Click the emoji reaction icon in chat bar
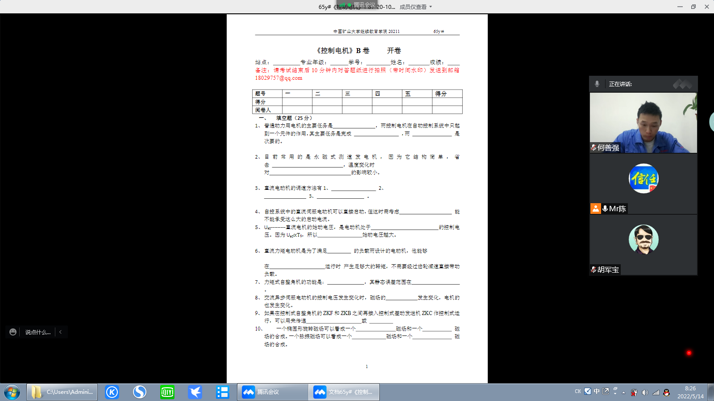 (13, 332)
